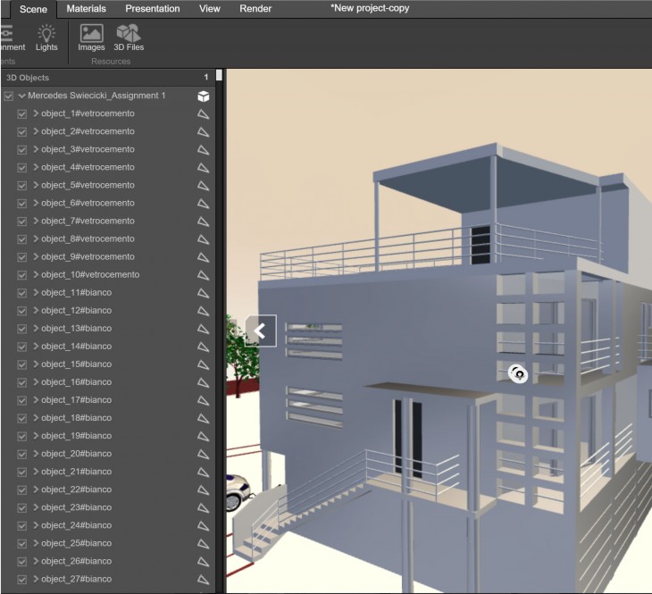
Task: Click the mesh icon for object_11#bianco
Action: click(203, 293)
